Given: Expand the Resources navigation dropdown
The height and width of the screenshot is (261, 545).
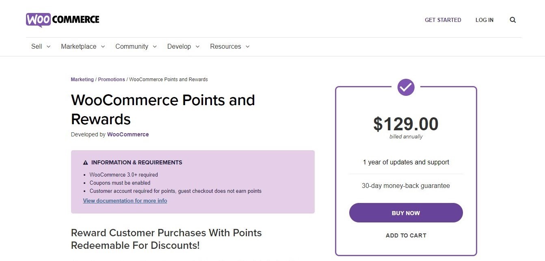Looking at the screenshot, I should 248,46.
